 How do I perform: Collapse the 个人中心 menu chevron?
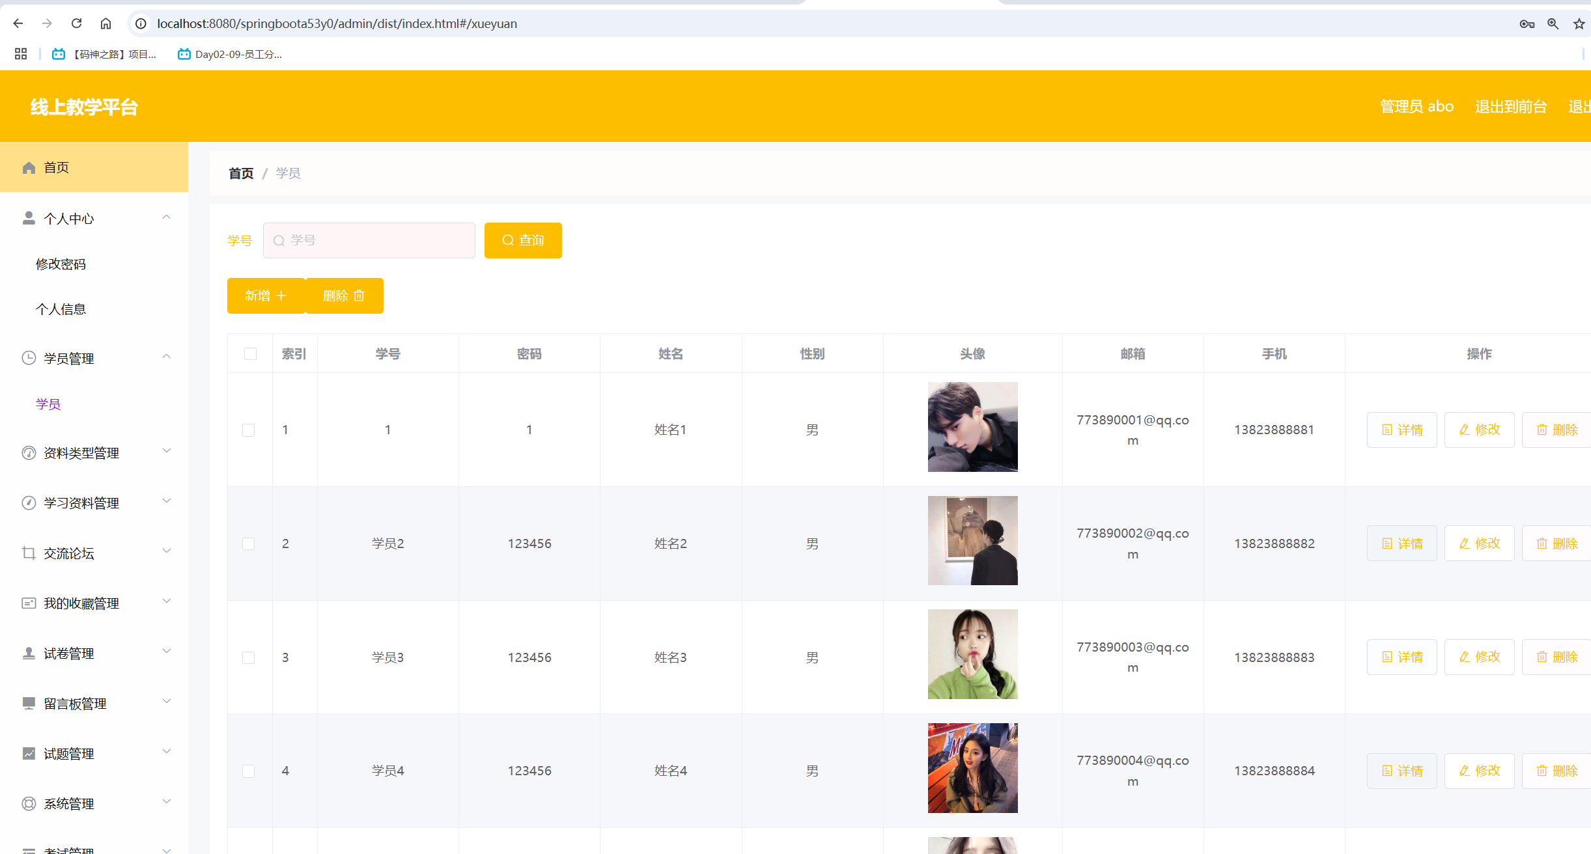(167, 217)
